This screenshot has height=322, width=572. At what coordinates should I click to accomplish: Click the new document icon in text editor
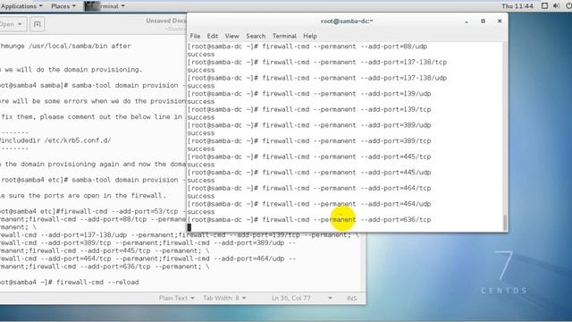tap(38, 24)
